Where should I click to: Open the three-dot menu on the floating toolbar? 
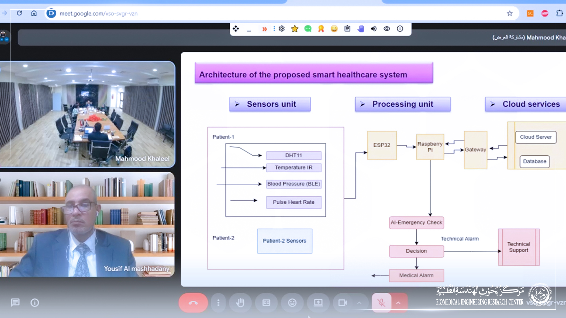pos(274,29)
